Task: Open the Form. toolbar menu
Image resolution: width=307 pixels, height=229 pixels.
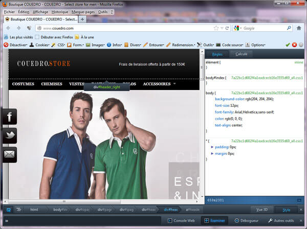Action: point(75,45)
